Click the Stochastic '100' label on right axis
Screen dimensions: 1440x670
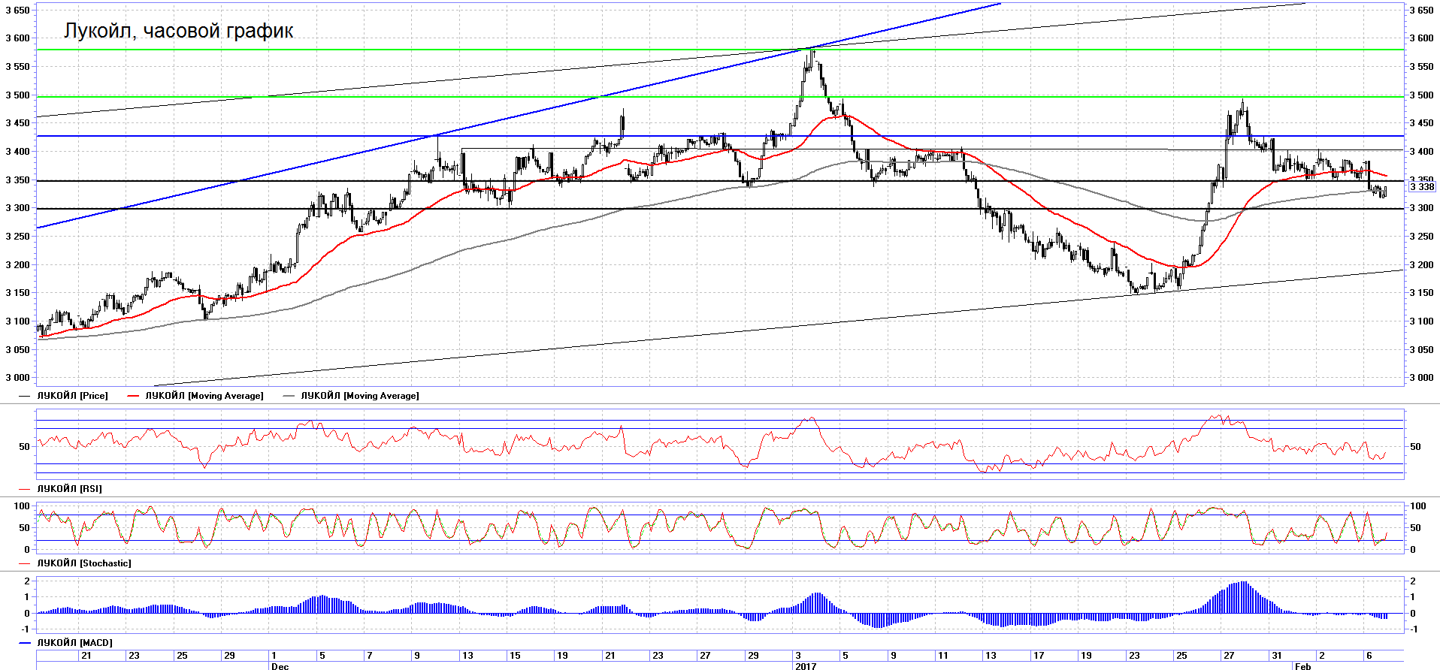click(1417, 506)
